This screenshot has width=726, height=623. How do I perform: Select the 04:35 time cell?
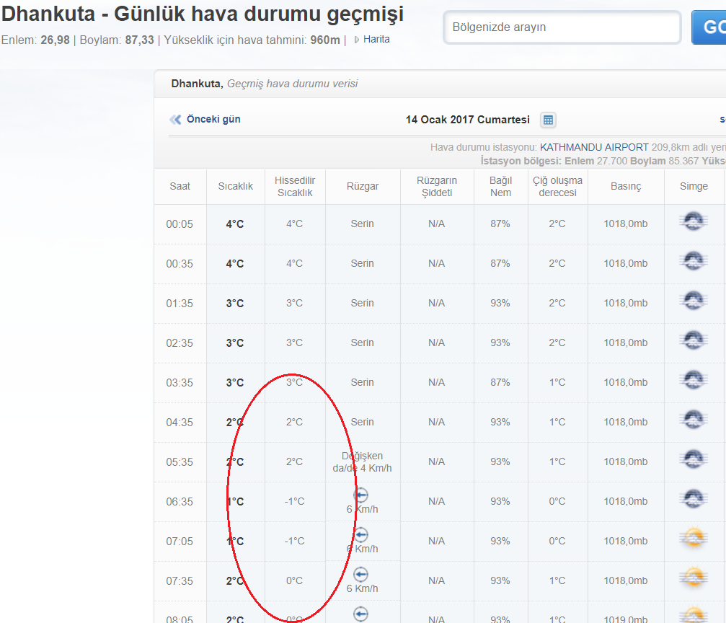tap(180, 423)
